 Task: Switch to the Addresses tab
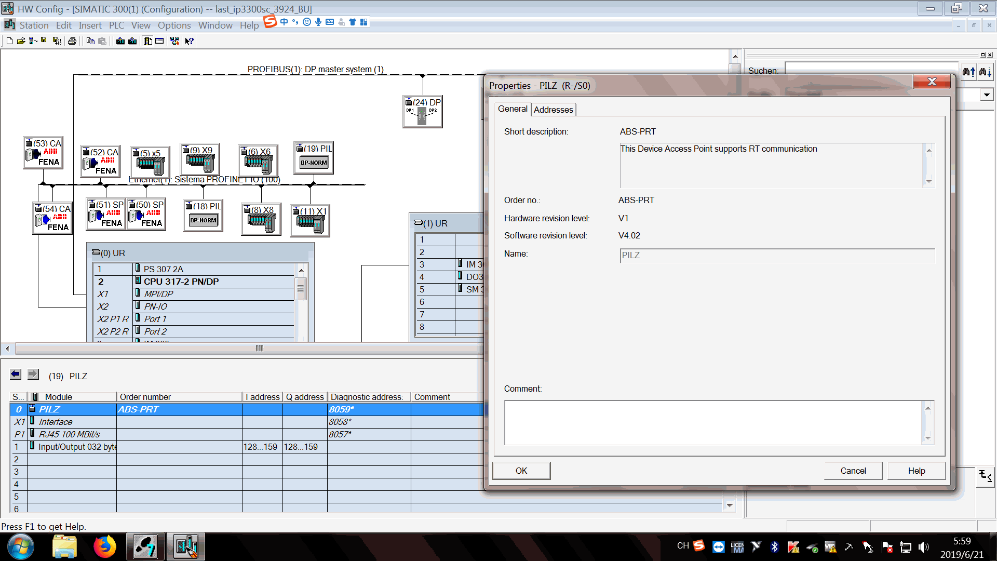pos(553,110)
